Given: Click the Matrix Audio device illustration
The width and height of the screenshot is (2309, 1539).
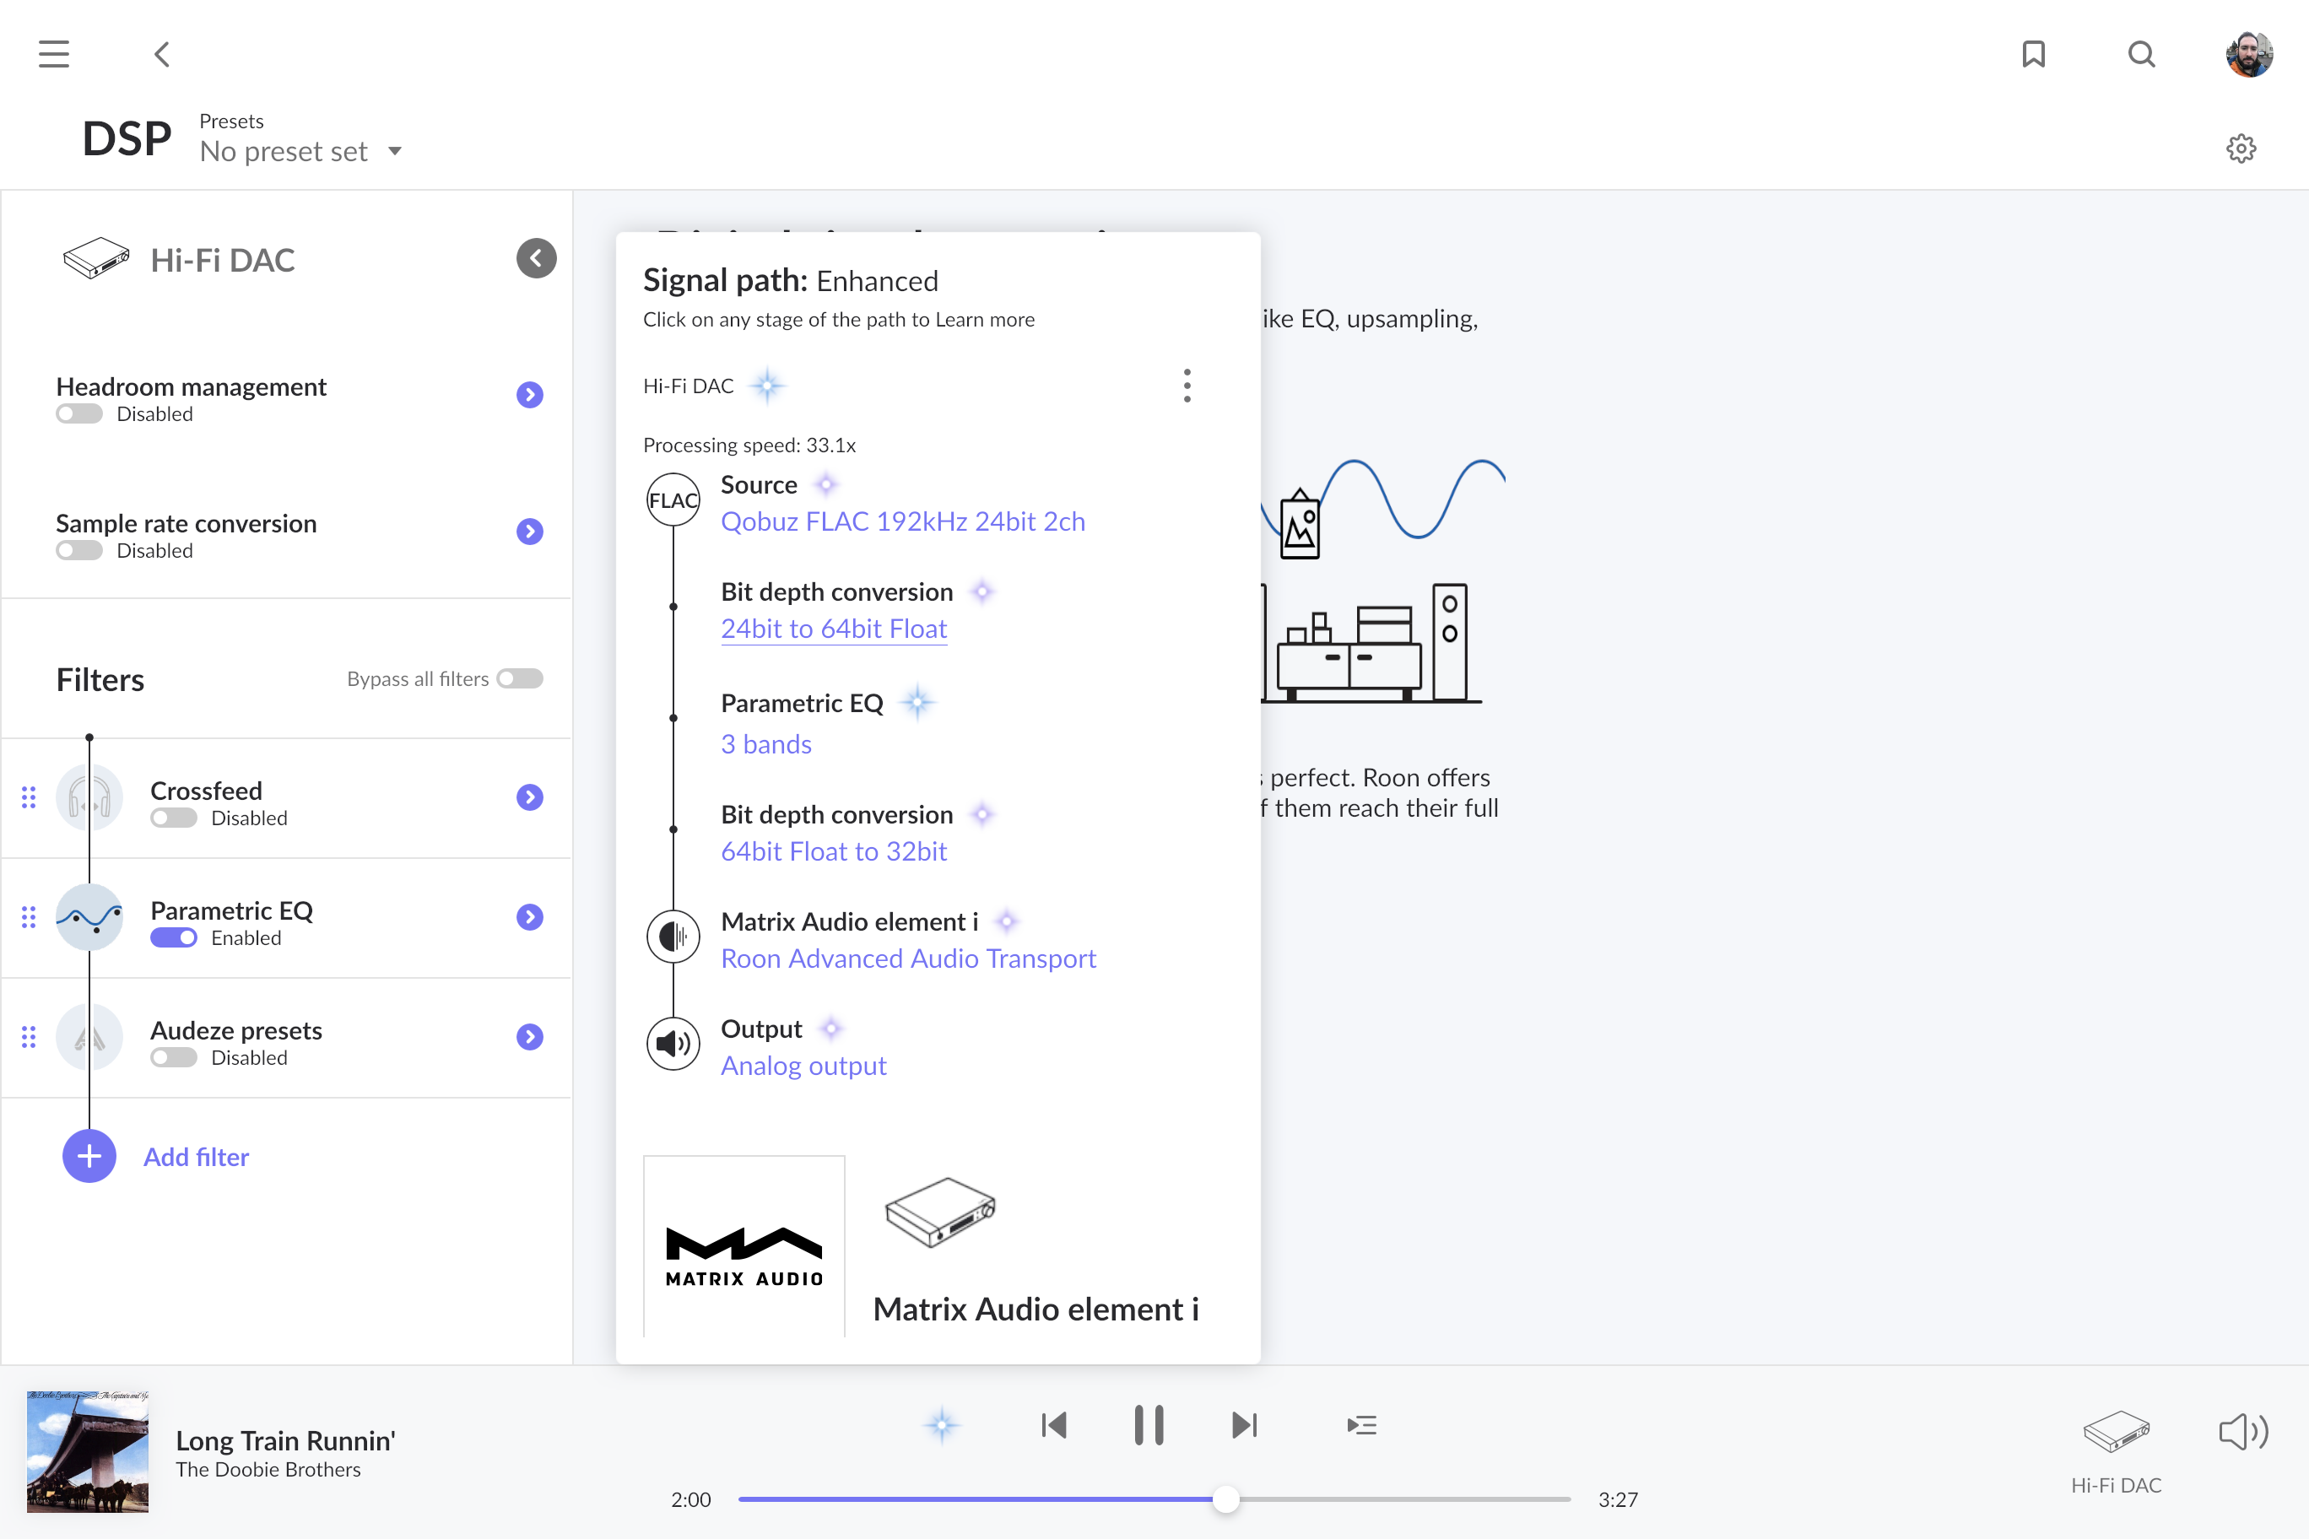Looking at the screenshot, I should click(939, 1212).
